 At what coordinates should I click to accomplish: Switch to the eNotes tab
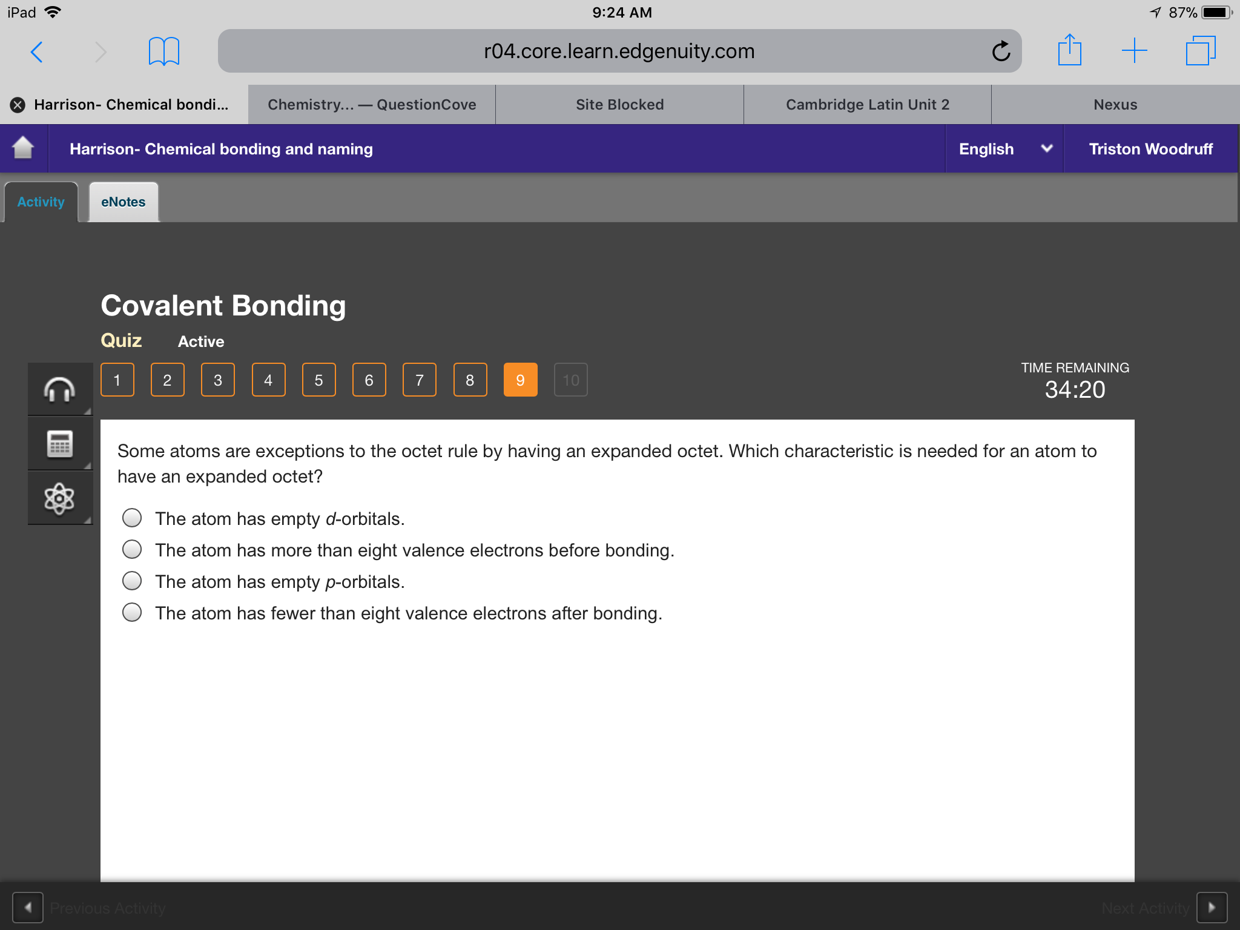[x=124, y=202]
